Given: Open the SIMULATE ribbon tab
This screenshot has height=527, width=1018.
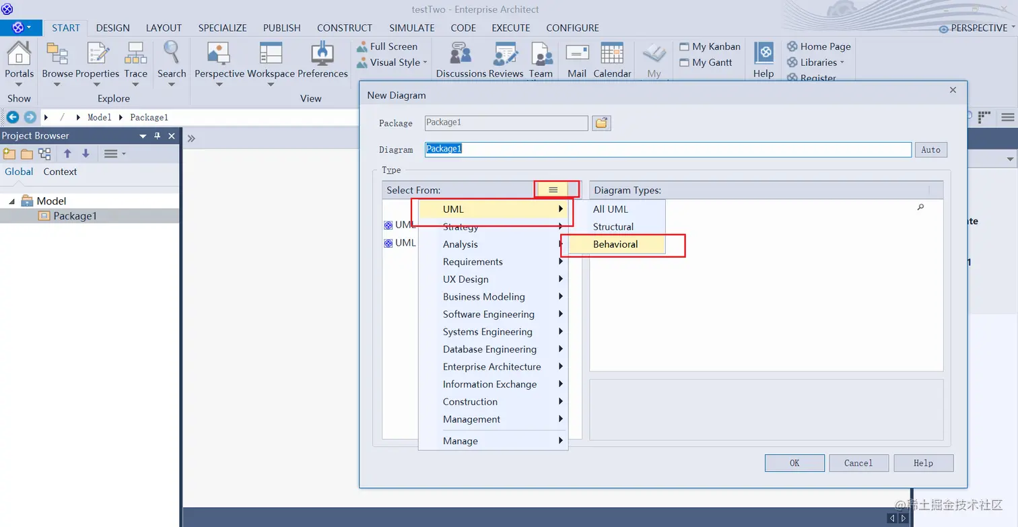Looking at the screenshot, I should 412,28.
